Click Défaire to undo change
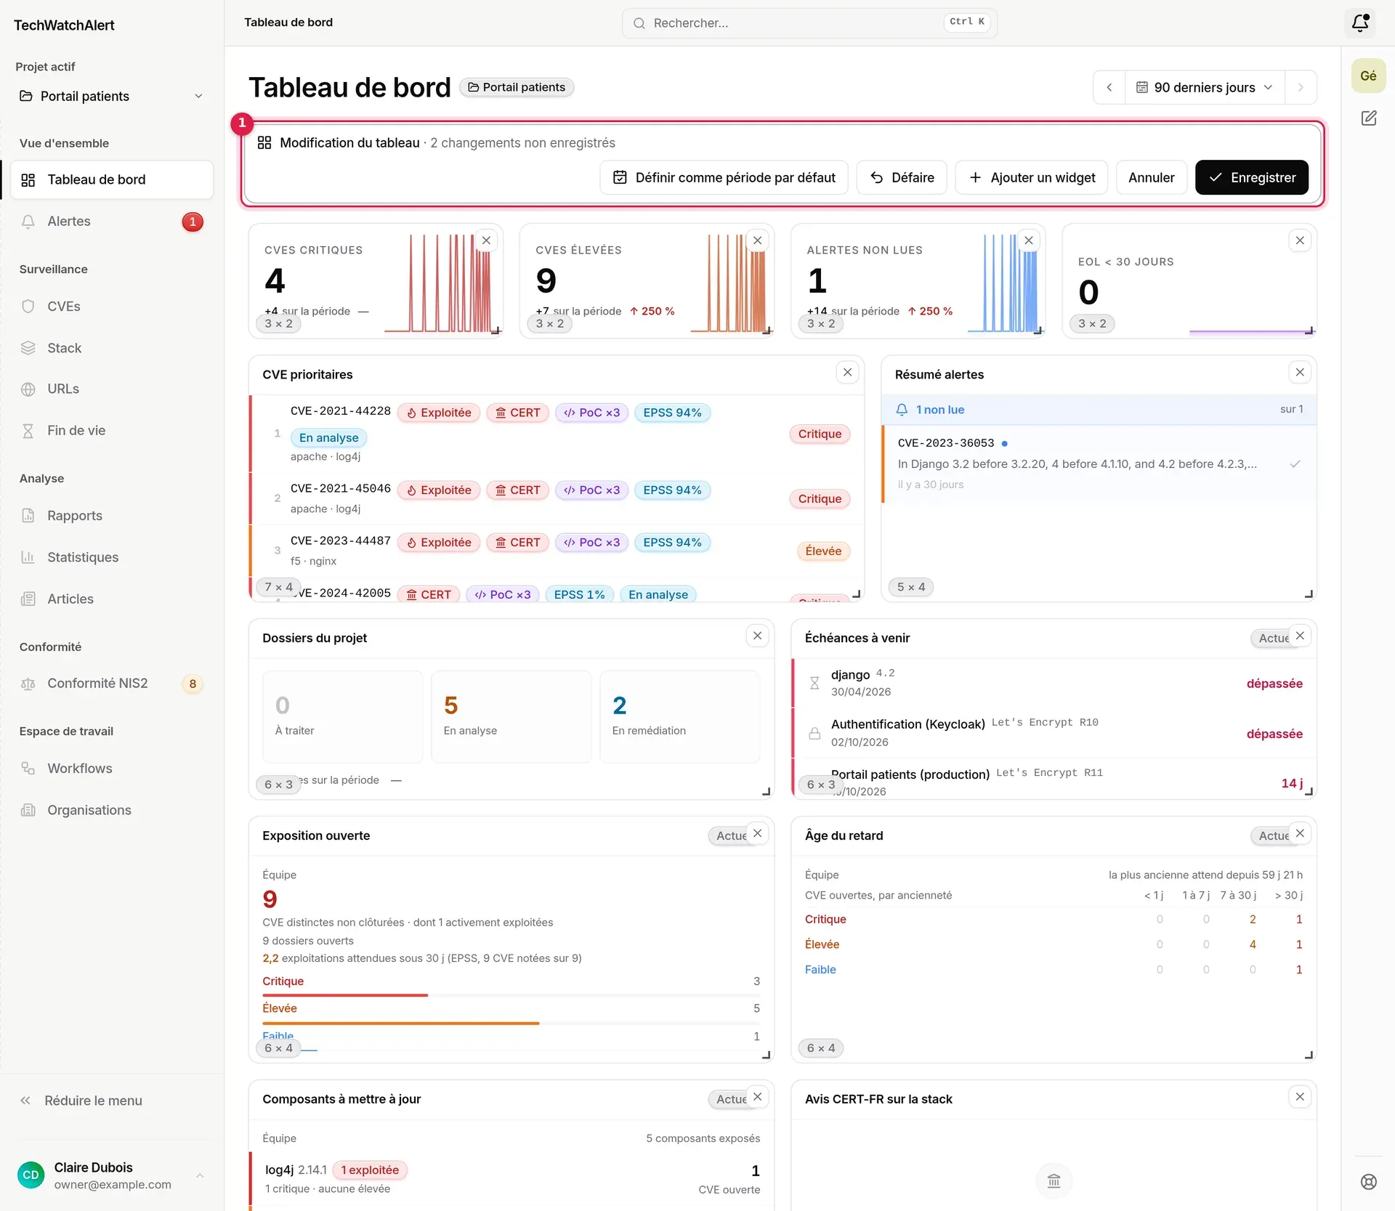This screenshot has width=1395, height=1211. point(902,177)
